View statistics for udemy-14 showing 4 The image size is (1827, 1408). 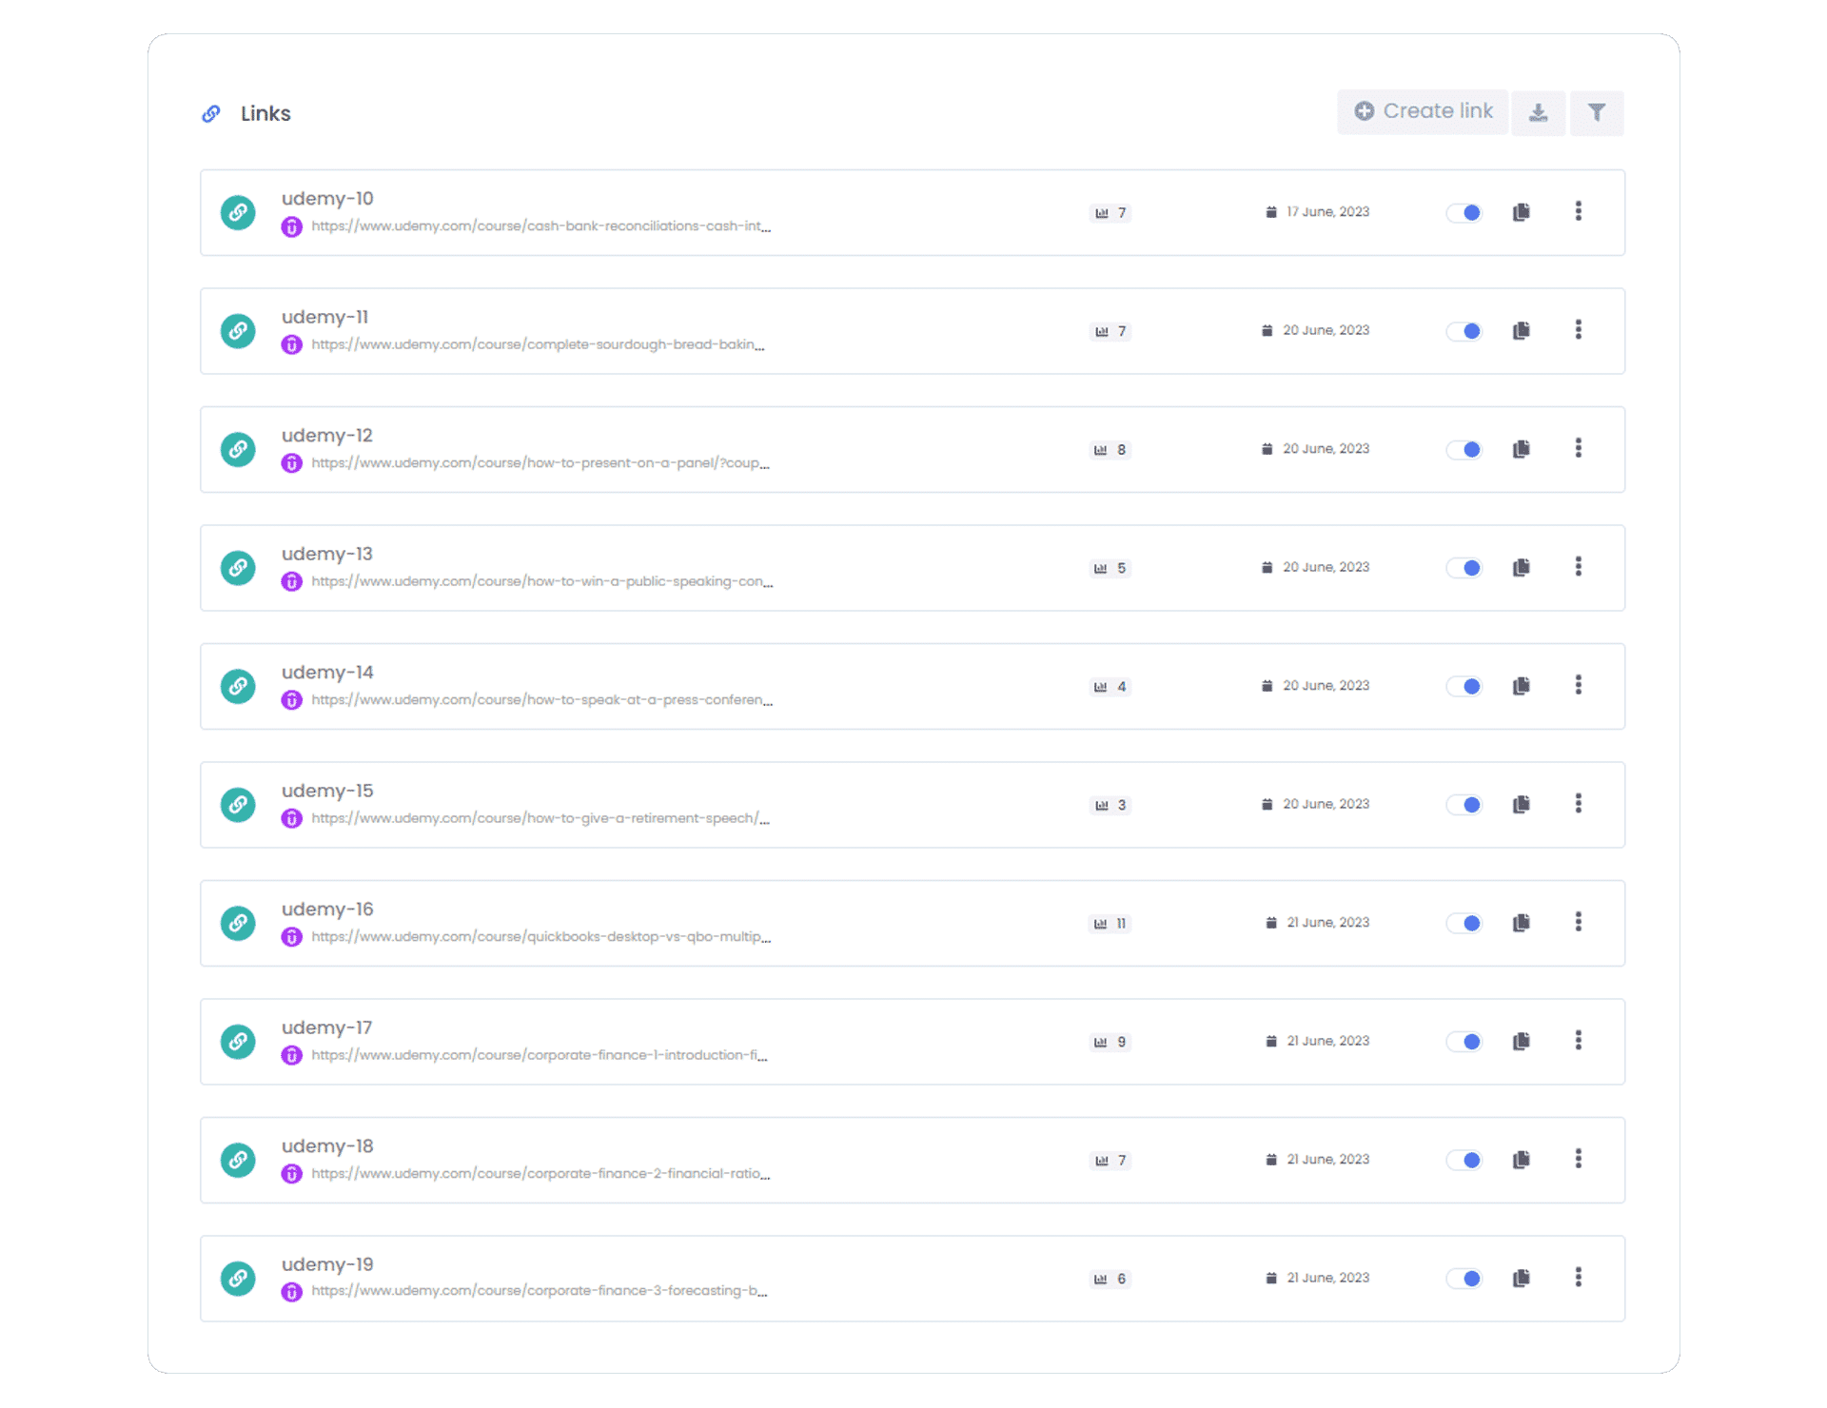(1110, 687)
